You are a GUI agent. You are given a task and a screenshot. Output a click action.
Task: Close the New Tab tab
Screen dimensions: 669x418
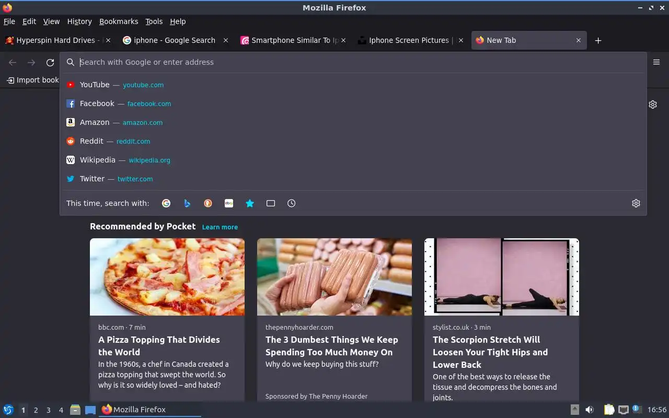[579, 40]
